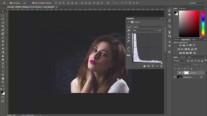The width and height of the screenshot is (207, 116).
Task: Click the on-image adjustment hand tool
Action: (x=128, y=30)
